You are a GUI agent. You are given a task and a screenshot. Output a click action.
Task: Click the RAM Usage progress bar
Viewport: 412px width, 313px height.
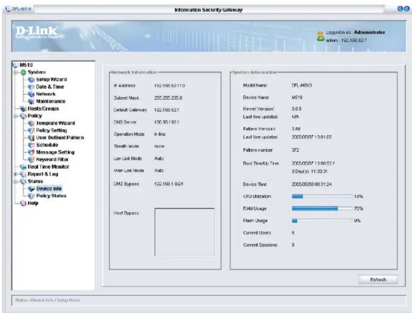[x=322, y=209]
